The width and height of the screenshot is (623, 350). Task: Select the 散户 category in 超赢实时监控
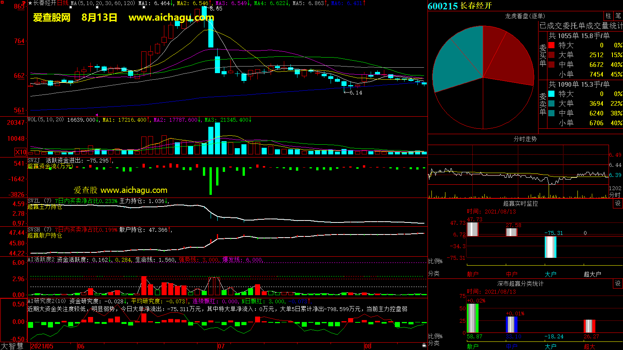click(x=472, y=274)
